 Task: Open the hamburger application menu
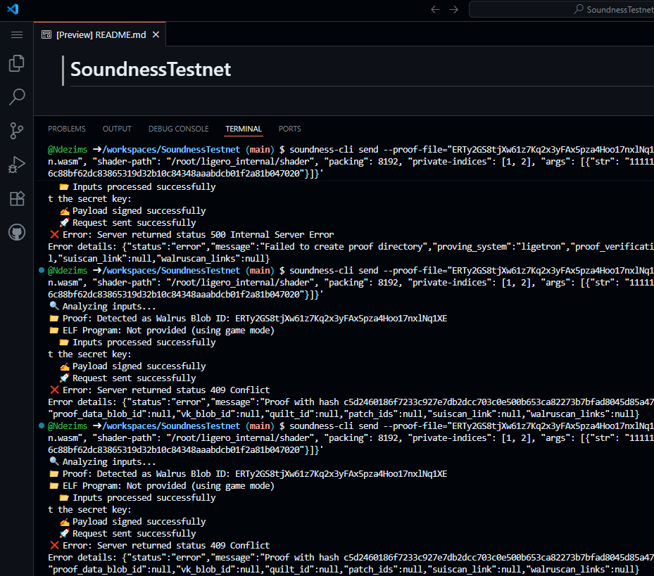click(17, 35)
